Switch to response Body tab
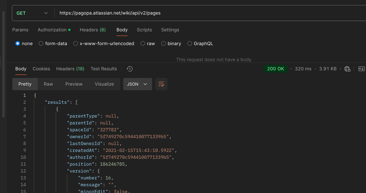Image resolution: width=366 pixels, height=193 pixels. click(x=21, y=69)
